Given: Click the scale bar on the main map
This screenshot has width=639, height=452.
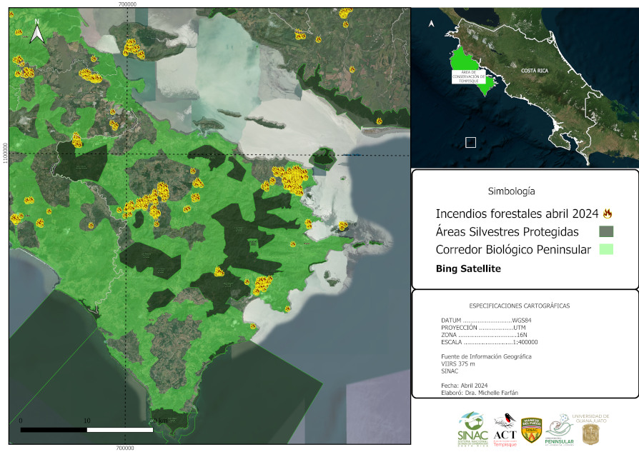Looking at the screenshot, I should pyautogui.click(x=86, y=429).
